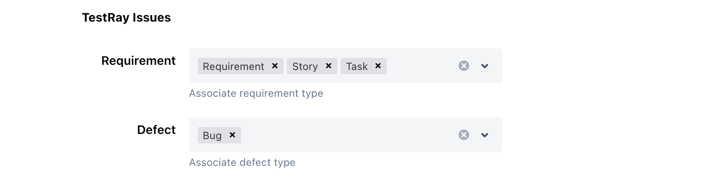This screenshot has width=711, height=178.
Task: Click the Task chip label
Action: click(357, 67)
